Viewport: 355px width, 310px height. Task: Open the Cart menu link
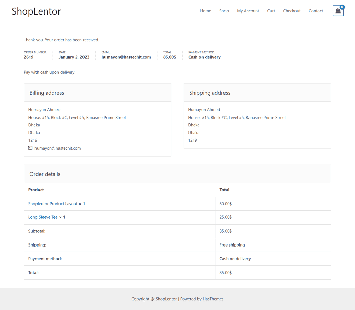pos(271,11)
